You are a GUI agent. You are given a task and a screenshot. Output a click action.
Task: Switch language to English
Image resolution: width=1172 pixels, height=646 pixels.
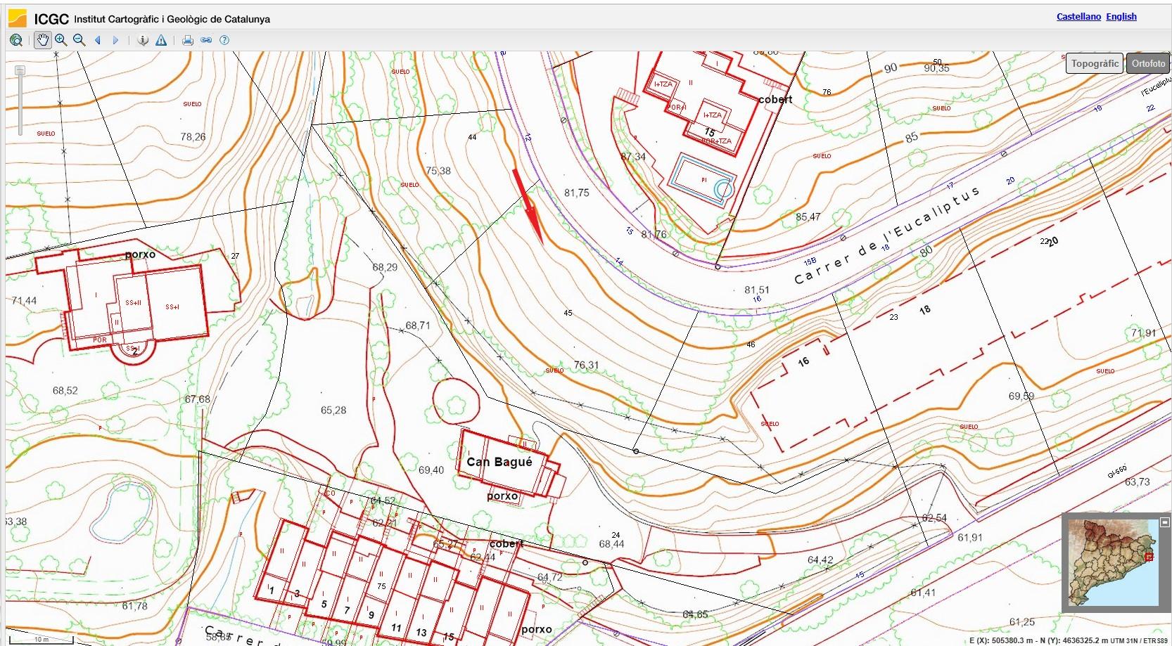1121,16
